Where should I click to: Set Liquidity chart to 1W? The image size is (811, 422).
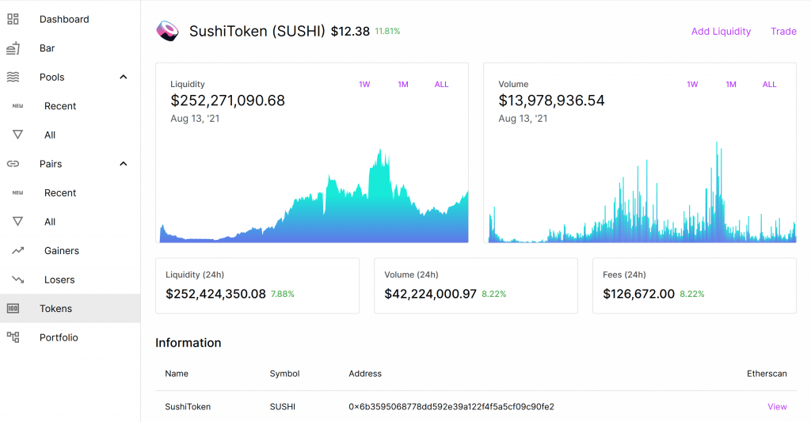(364, 84)
